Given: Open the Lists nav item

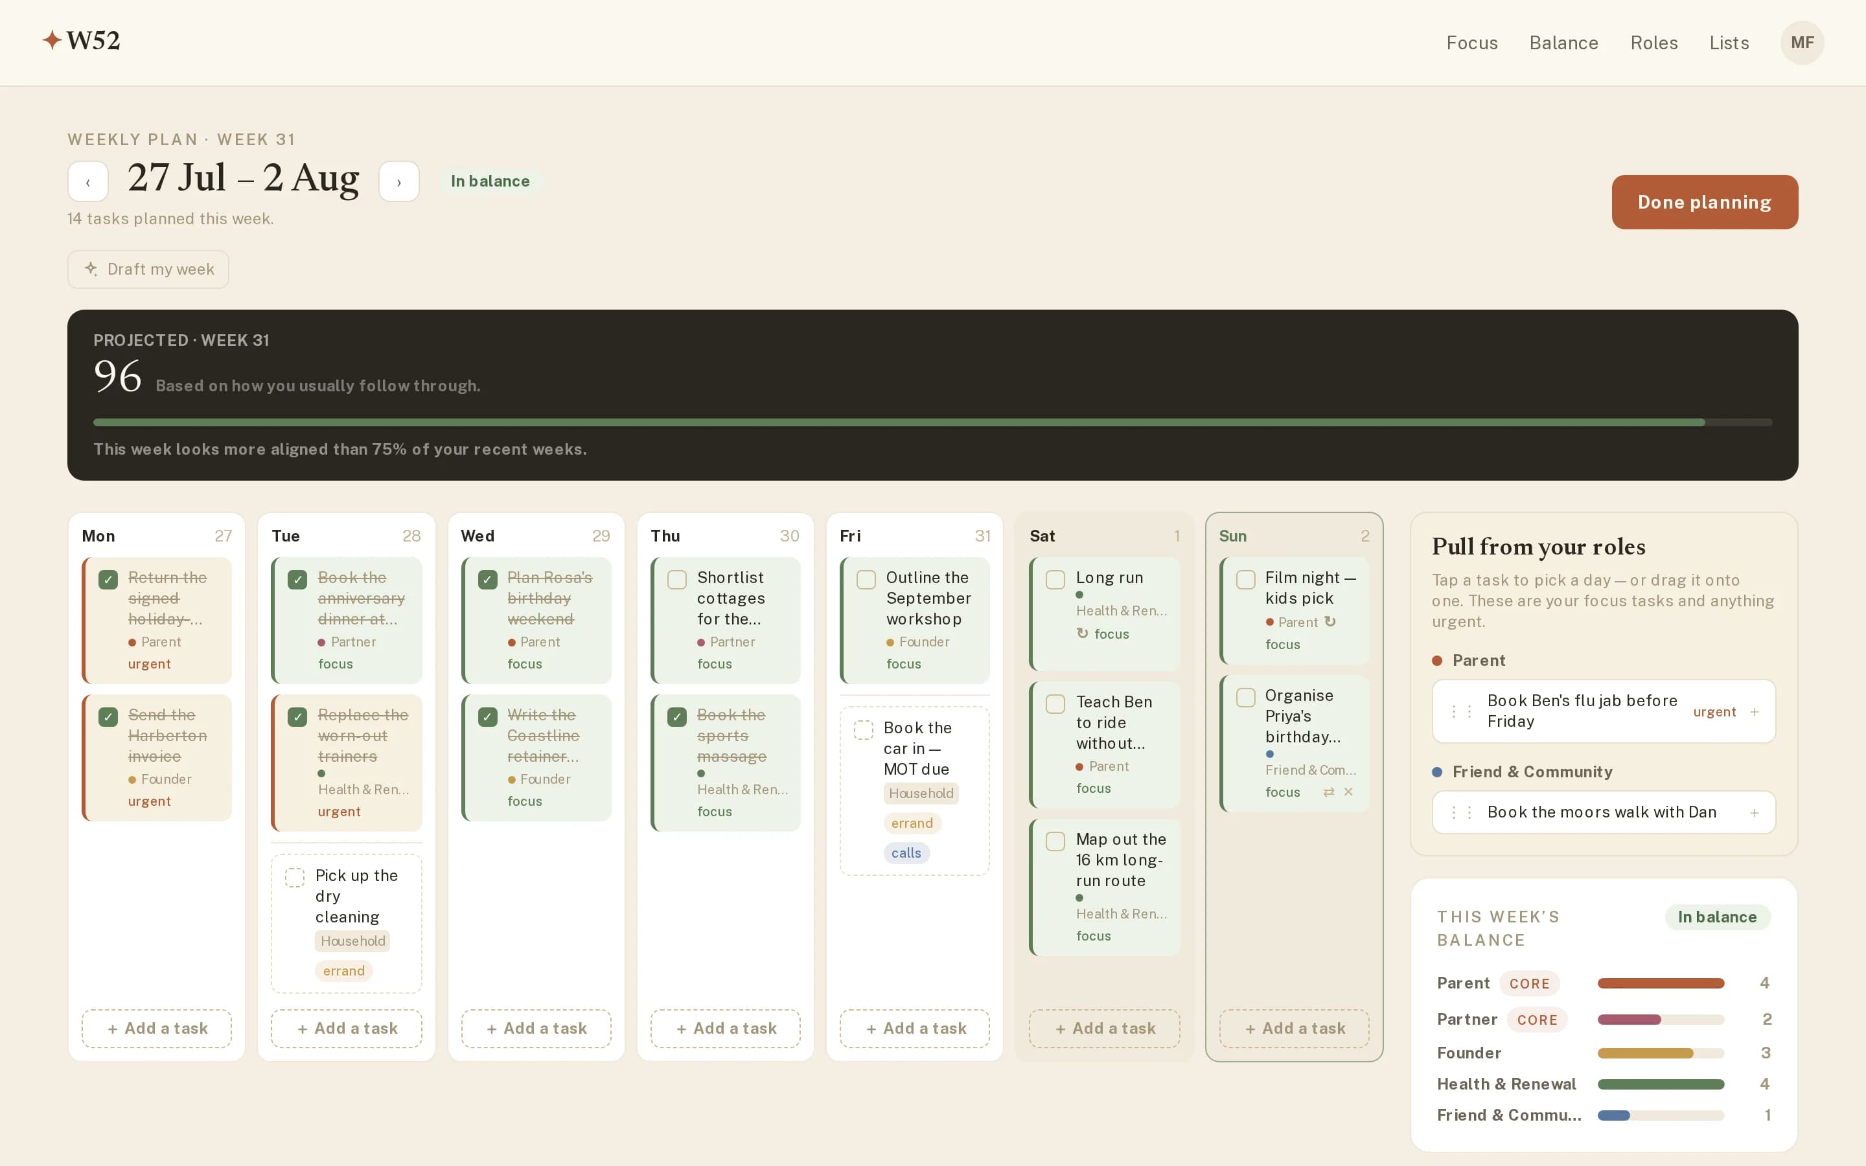Looking at the screenshot, I should tap(1729, 42).
